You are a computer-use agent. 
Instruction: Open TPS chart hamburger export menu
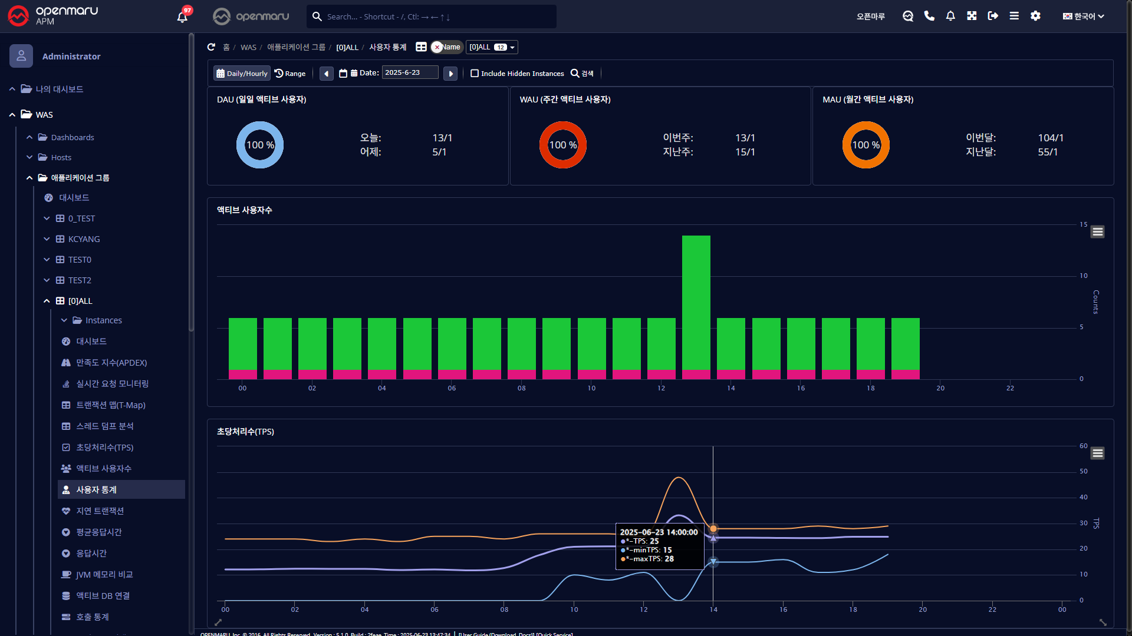click(x=1097, y=453)
